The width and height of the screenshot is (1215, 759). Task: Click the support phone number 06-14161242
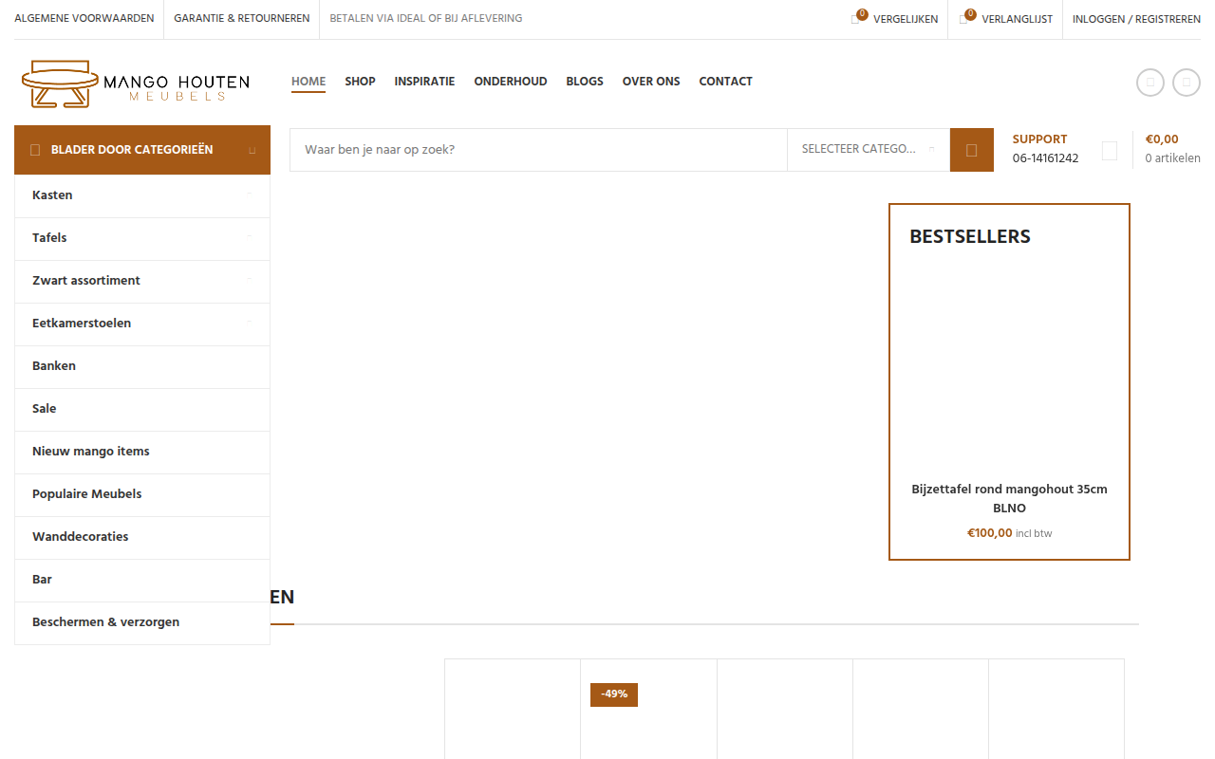pos(1045,158)
